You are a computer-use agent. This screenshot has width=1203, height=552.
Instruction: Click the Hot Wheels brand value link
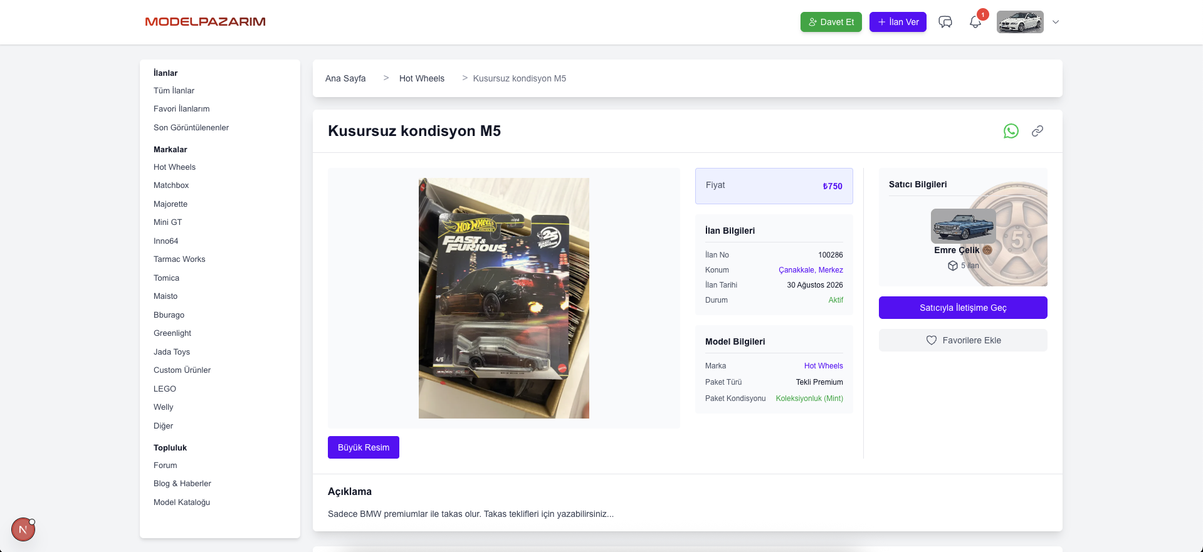pos(824,366)
